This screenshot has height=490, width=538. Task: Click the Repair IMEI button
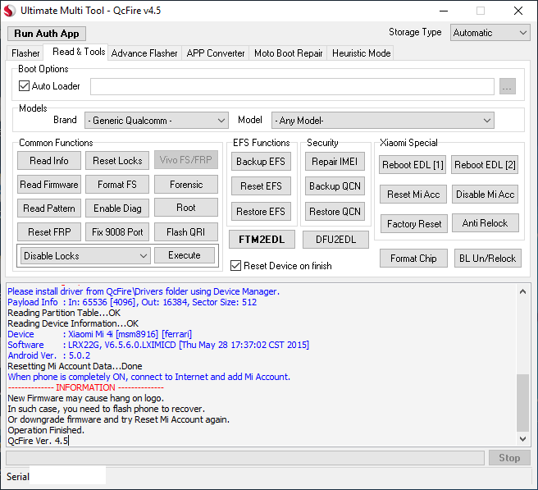tap(335, 162)
